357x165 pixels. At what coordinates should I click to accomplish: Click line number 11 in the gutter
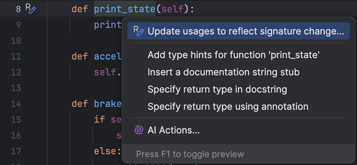(16, 56)
